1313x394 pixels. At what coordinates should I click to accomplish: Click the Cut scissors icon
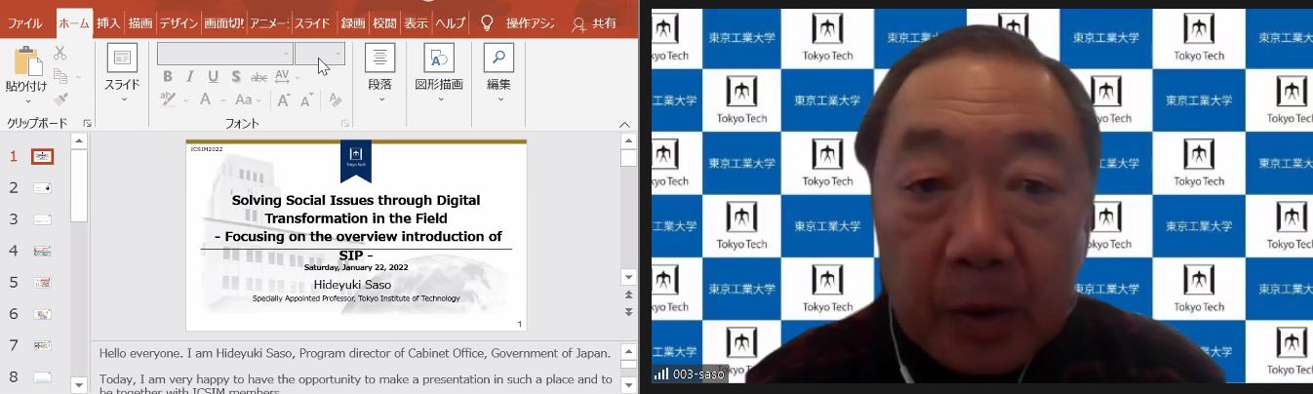(x=60, y=53)
